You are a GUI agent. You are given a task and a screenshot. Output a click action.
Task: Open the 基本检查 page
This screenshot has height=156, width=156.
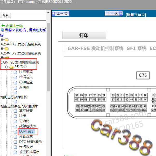click(x=26, y=111)
